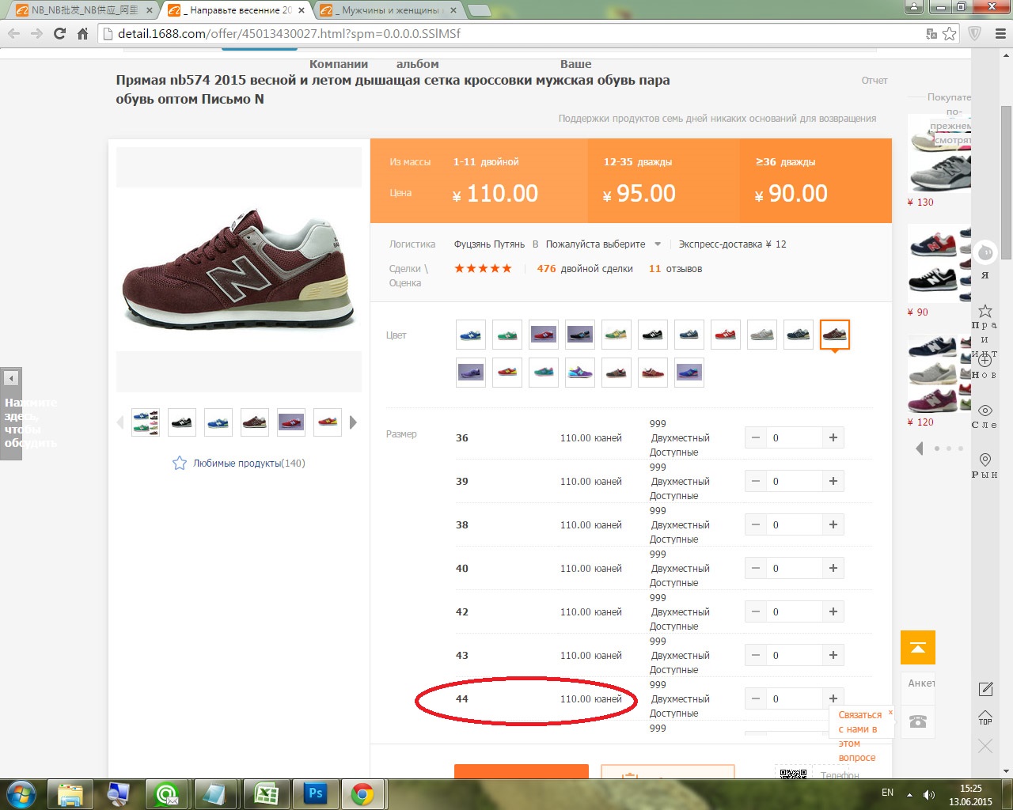
Task: Click the translate icon in address bar
Action: 931,34
